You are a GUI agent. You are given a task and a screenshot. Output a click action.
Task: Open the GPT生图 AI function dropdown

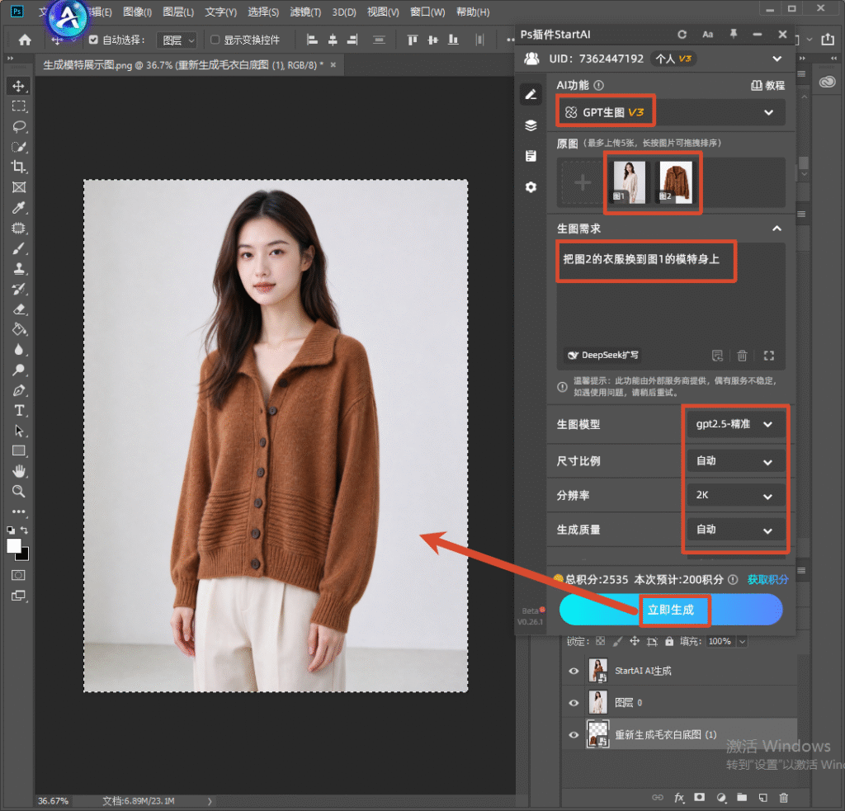click(x=670, y=112)
